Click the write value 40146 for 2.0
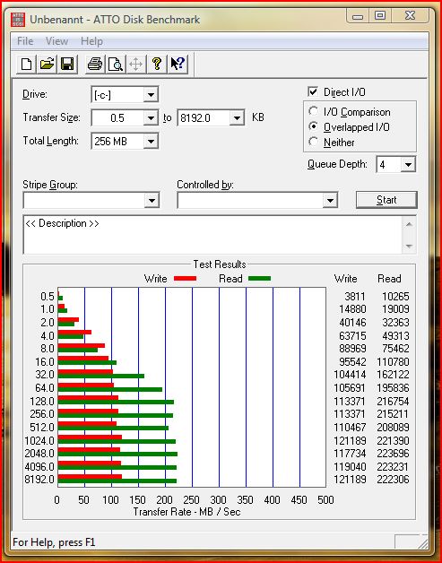 click(352, 323)
